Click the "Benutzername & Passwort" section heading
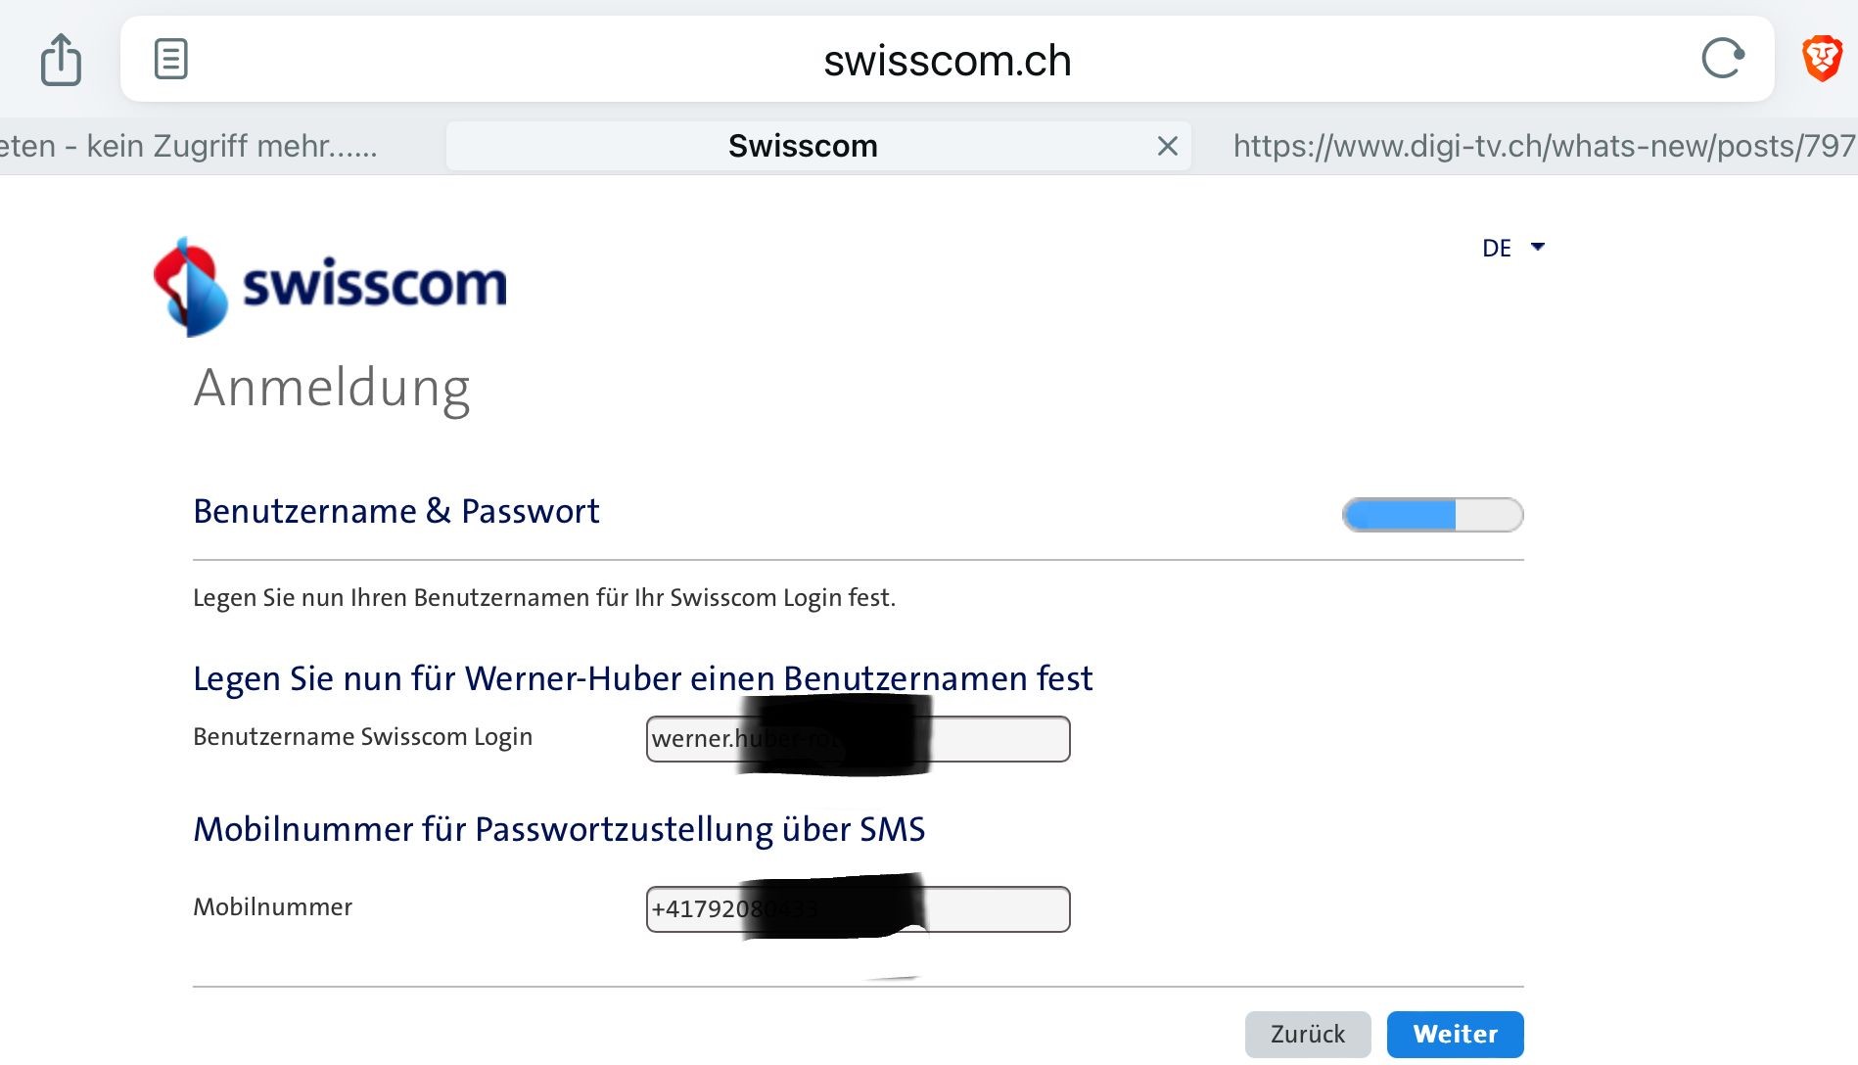 395,511
